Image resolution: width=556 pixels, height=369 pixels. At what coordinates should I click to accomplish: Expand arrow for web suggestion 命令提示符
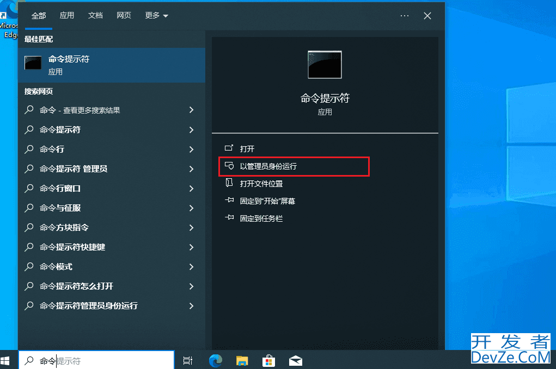192,130
